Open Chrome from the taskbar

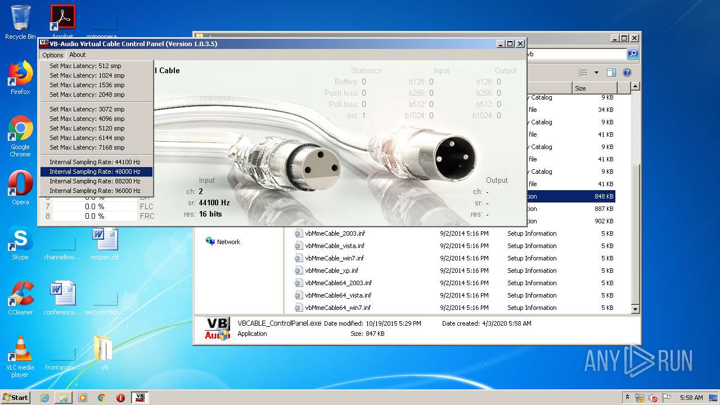pos(102,398)
